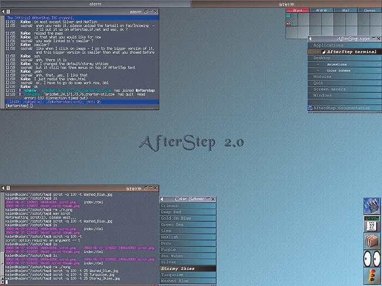The width and height of the screenshot is (382, 286).
Task: Click the IRC status bar showing #afterstep
Action: [x=82, y=102]
